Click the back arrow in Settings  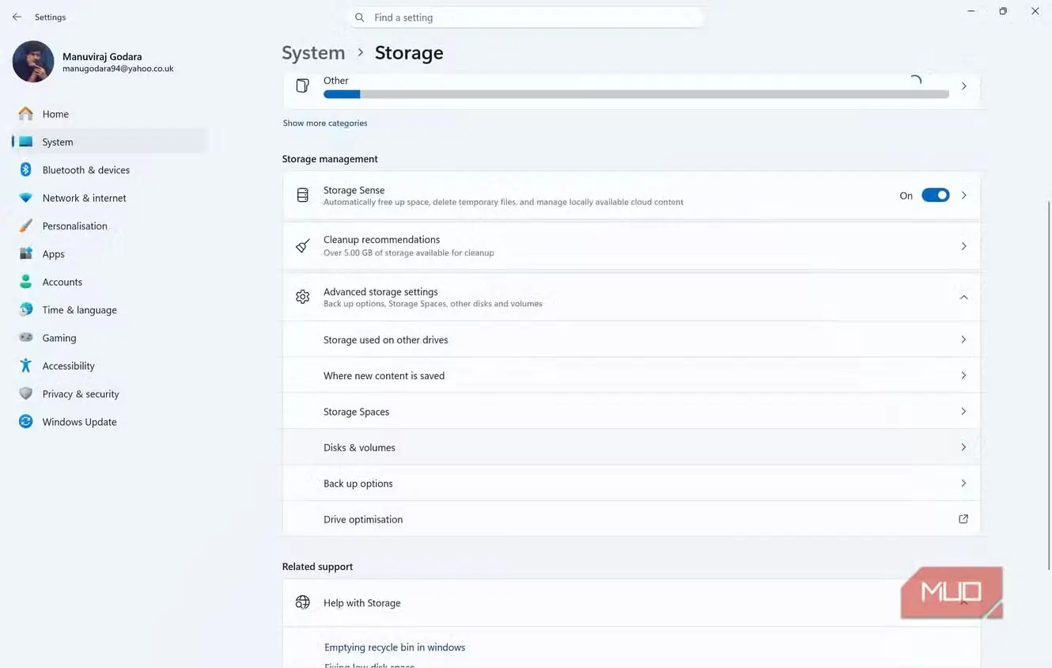point(17,17)
